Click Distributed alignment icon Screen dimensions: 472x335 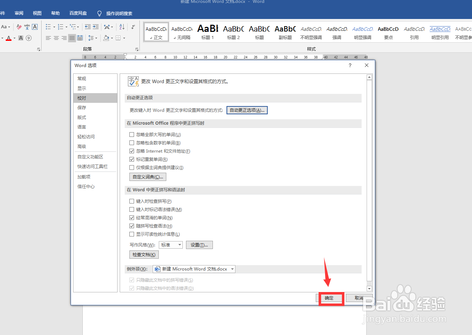pyautogui.click(x=80, y=38)
